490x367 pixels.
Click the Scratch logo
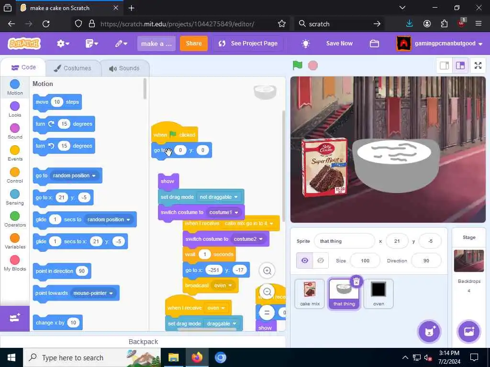(24, 43)
